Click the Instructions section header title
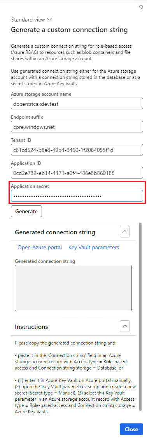 point(31,327)
